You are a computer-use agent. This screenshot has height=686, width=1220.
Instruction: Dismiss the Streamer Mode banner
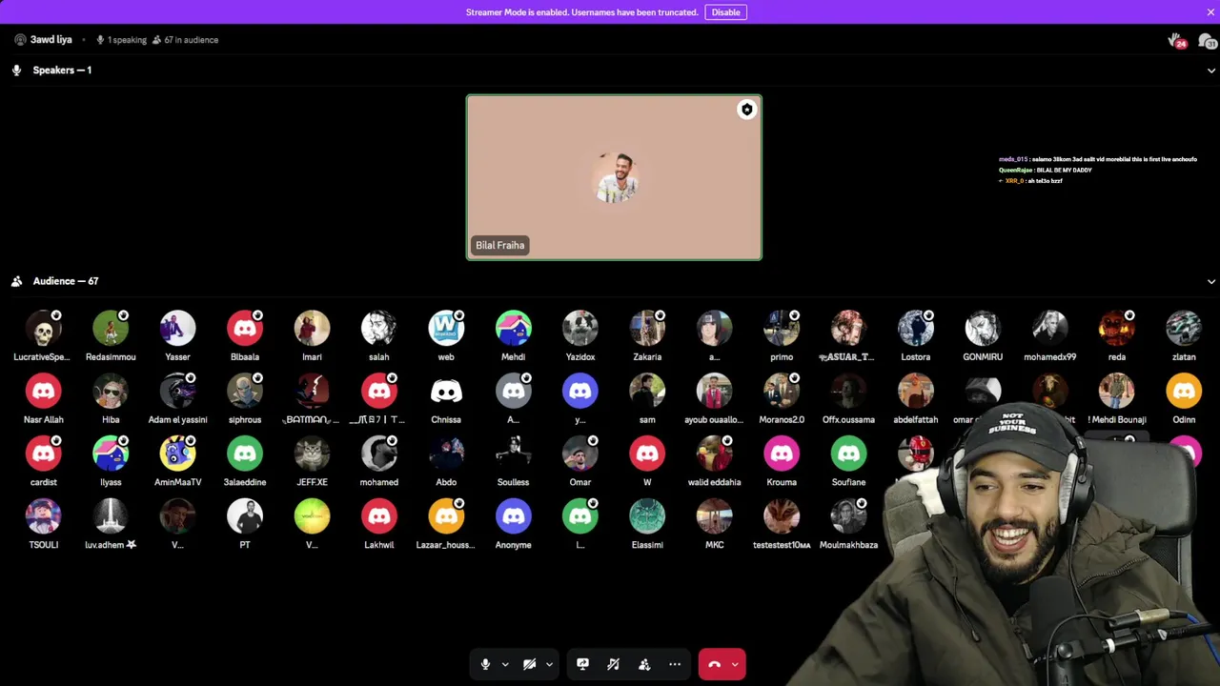(1210, 12)
